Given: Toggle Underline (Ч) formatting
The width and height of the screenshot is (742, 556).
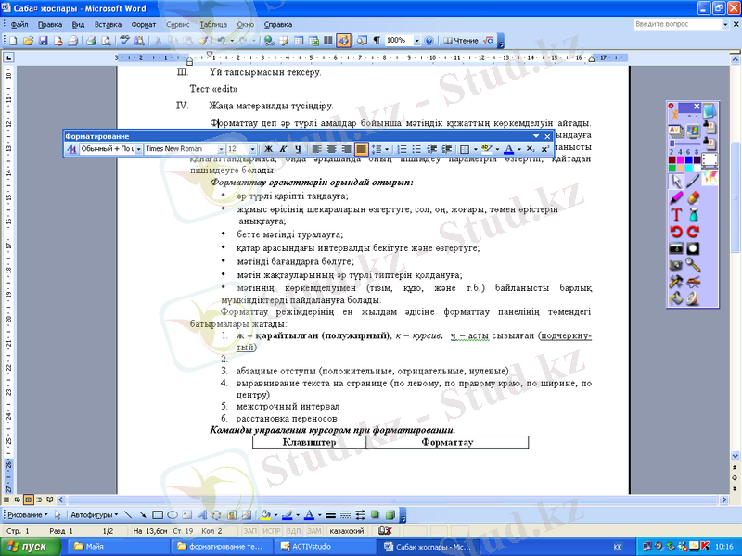Looking at the screenshot, I should (297, 148).
